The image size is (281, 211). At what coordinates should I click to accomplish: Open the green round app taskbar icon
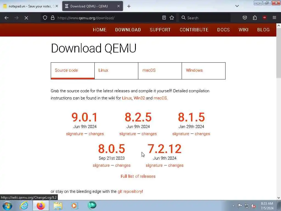[92, 206]
